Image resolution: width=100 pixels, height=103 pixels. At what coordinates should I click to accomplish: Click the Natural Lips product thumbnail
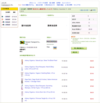pyautogui.click(x=22, y=62)
